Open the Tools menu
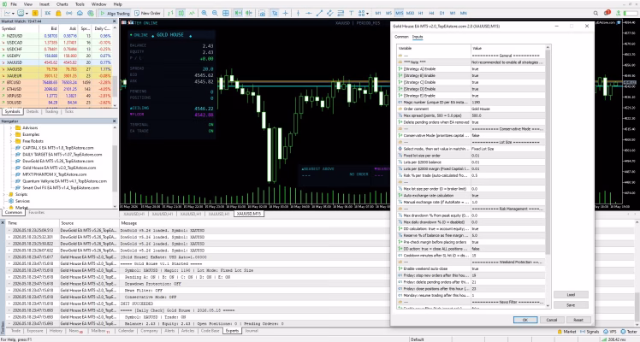 coord(80,4)
